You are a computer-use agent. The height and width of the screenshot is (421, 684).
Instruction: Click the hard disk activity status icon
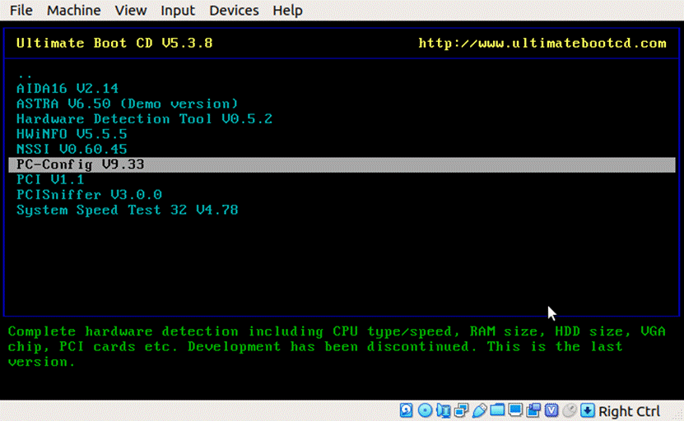click(x=406, y=410)
